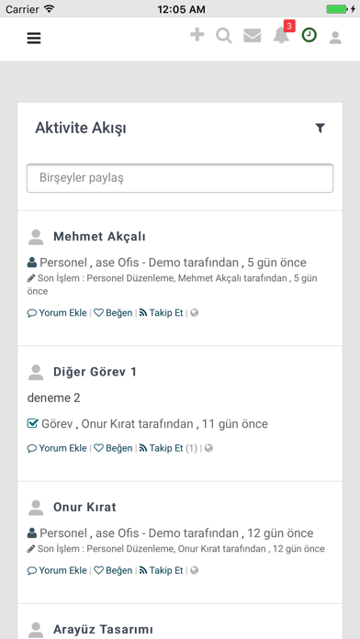Click globe icon on Onur Kırat post

coord(195,570)
